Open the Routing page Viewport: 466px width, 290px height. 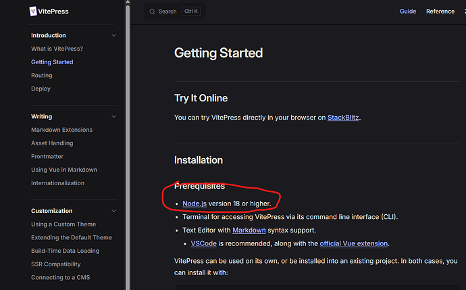[42, 76]
